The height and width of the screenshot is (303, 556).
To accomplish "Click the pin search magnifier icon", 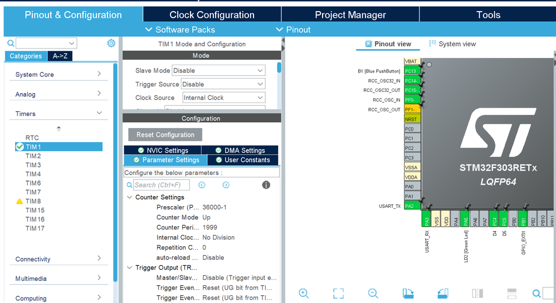I will 537,294.
